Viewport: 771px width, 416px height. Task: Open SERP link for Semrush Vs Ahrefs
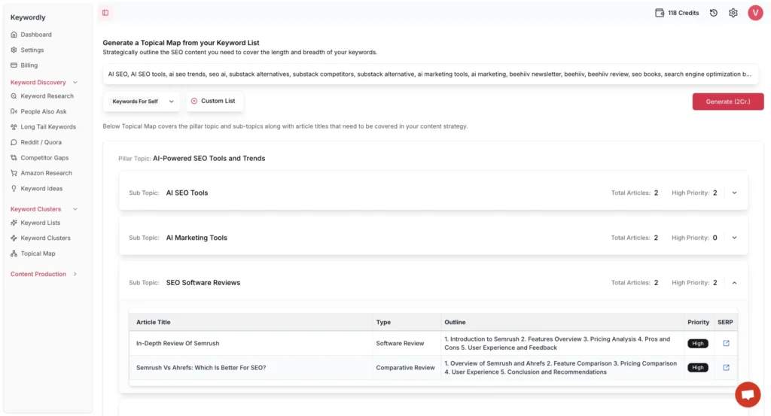(726, 368)
